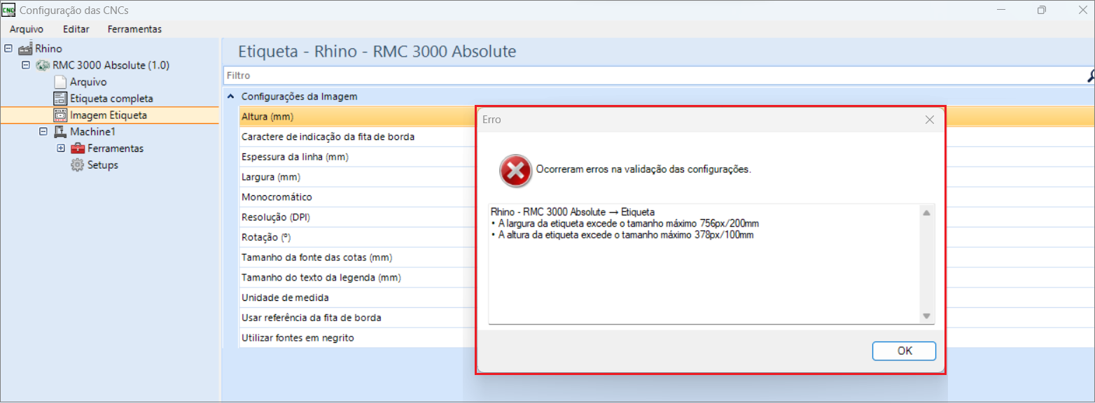Close the Erro dialog with X

tap(930, 120)
